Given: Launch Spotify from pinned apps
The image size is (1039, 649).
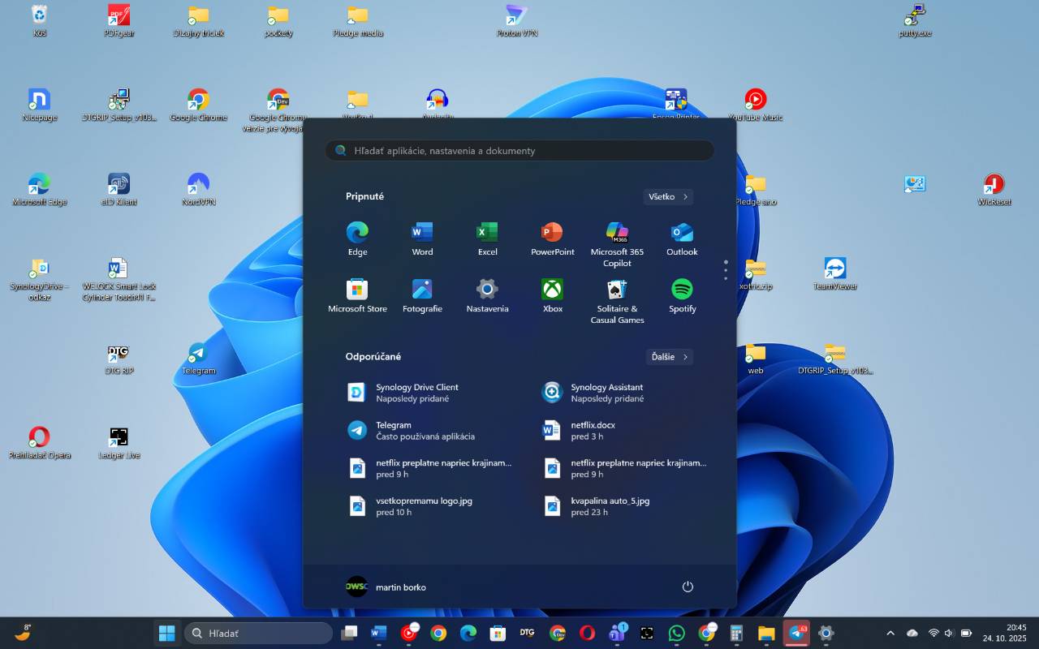Looking at the screenshot, I should point(682,296).
